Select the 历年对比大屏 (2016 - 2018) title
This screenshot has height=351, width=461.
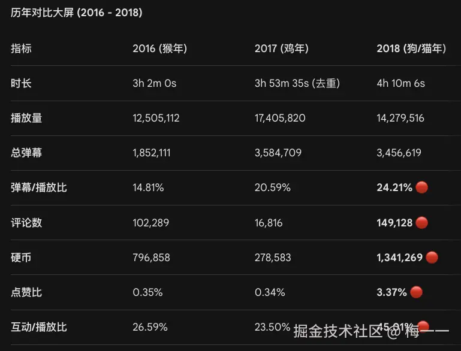pos(77,13)
